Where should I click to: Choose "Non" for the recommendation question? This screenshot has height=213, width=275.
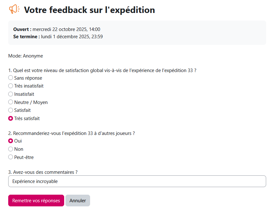[x=11, y=149]
